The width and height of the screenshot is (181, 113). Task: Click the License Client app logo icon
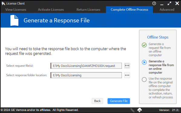click(x=3, y=3)
